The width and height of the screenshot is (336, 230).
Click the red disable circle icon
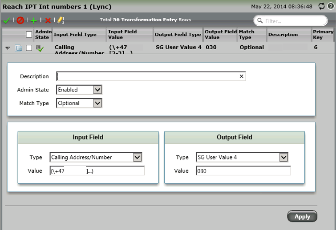(x=20, y=20)
